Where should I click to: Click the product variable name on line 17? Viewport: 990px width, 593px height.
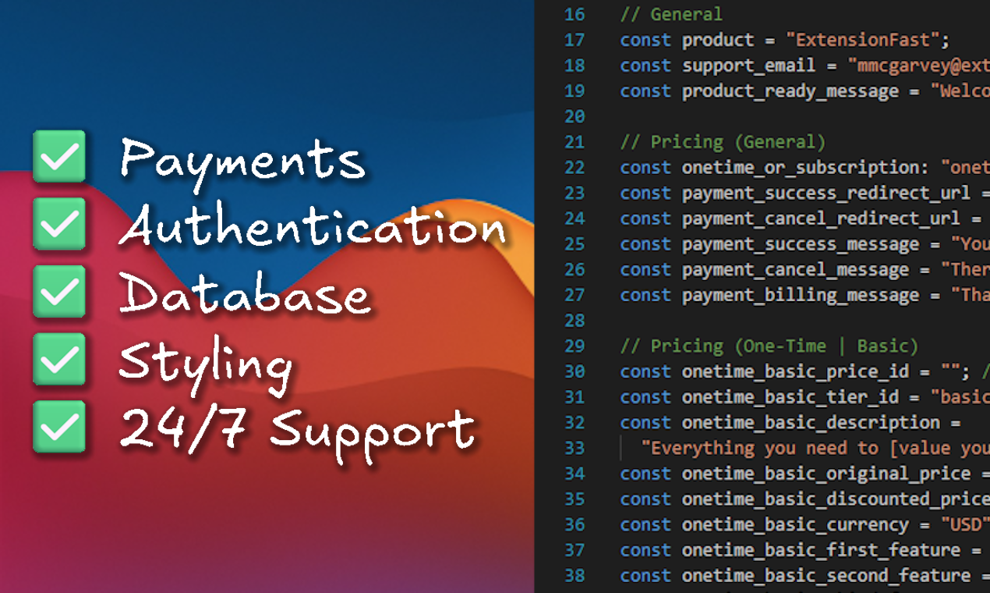(718, 40)
